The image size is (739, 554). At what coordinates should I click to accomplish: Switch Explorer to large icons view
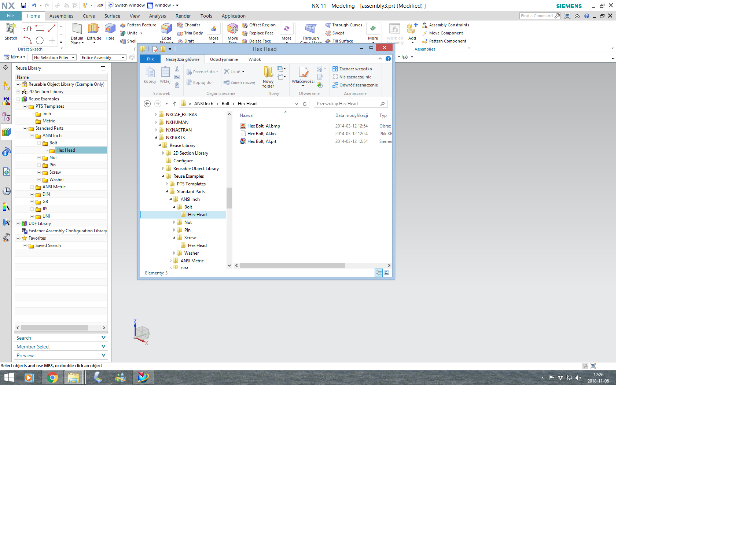tap(387, 273)
